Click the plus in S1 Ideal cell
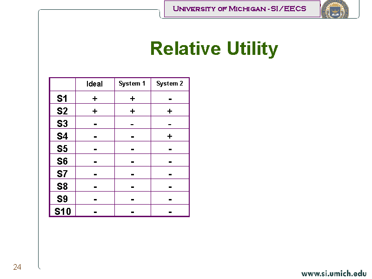Image resolution: width=372 pixels, height=279 pixels. tap(95, 99)
